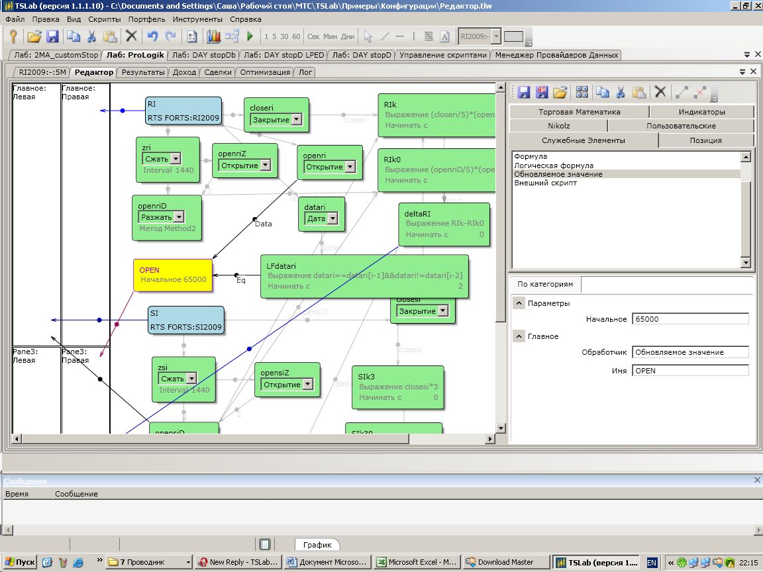Click the Начальное value input field
Image resolution: width=763 pixels, height=572 pixels.
690,319
